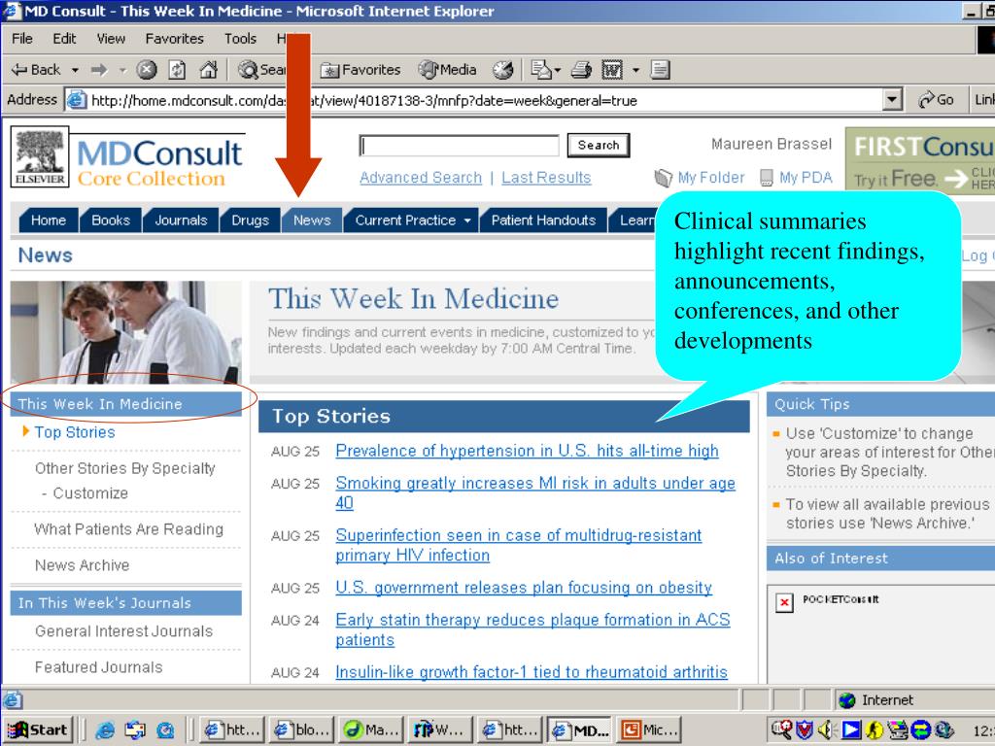The image size is (995, 746).
Task: Click the FIRSTConsult Try it Free banner
Action: (920, 159)
